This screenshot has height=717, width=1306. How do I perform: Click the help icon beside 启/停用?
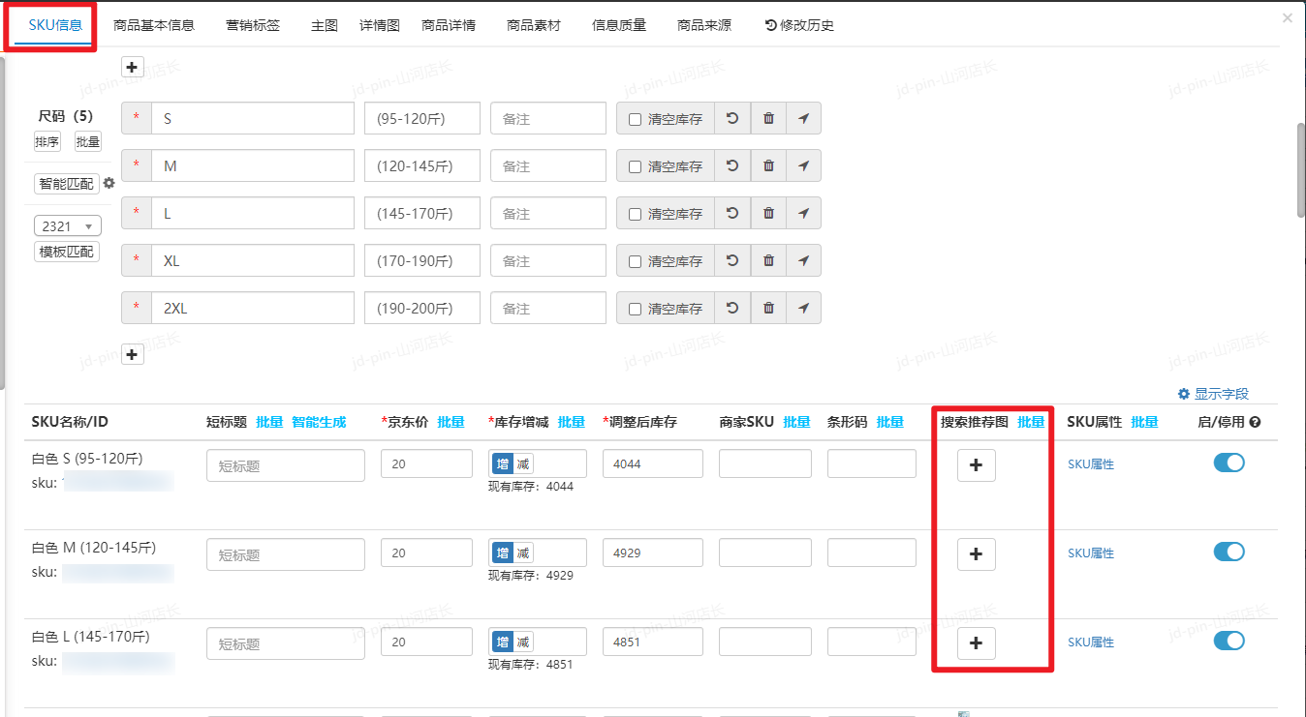(x=1255, y=422)
